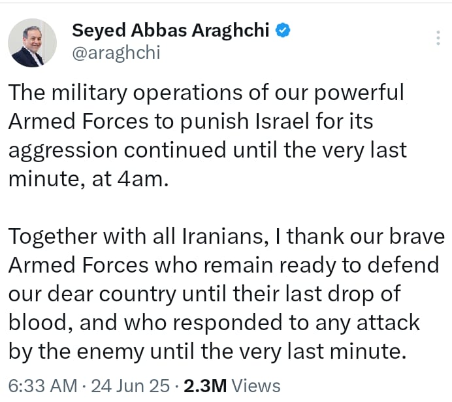Click the Views label
The width and height of the screenshot is (452, 402).
256,386
